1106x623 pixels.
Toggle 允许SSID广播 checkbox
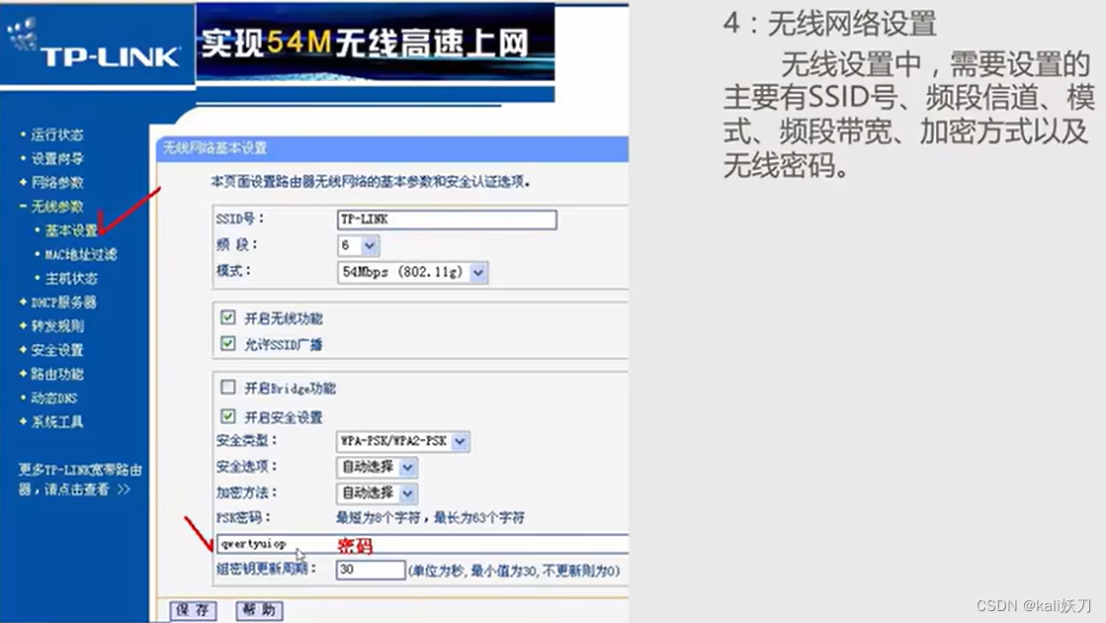228,343
